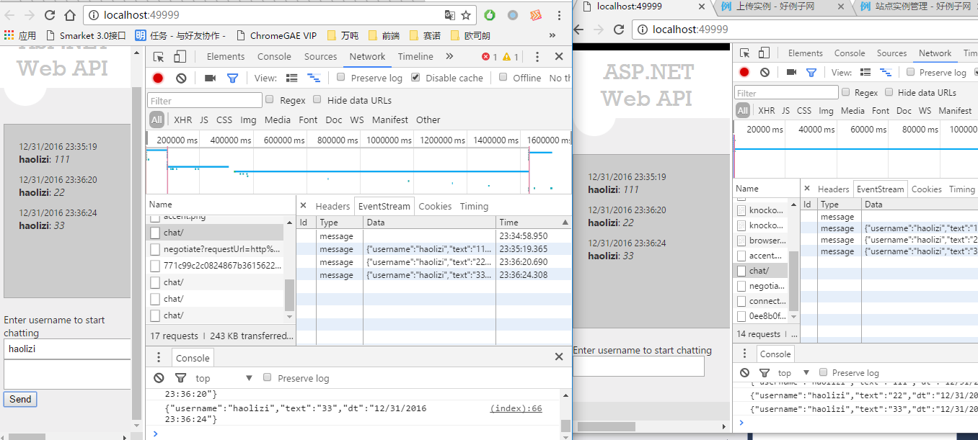Toggle Preserve log in left Network panel
Image resolution: width=978 pixels, height=440 pixels.
pos(341,78)
